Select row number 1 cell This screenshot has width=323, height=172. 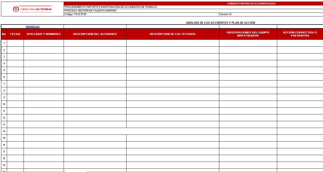pyautogui.click(x=4, y=43)
